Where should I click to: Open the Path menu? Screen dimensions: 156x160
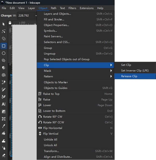54,8
